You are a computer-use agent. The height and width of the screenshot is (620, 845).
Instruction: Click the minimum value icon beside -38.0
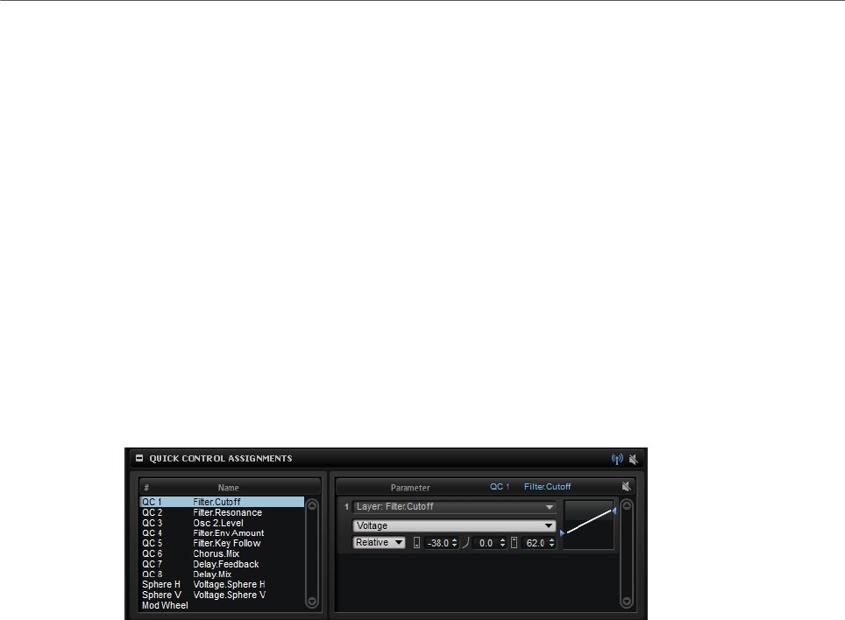[416, 543]
